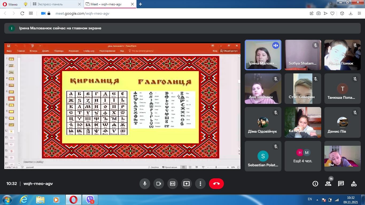Click the weather sun icon tab
Screen dimensions: 365x205
pos(25,4)
